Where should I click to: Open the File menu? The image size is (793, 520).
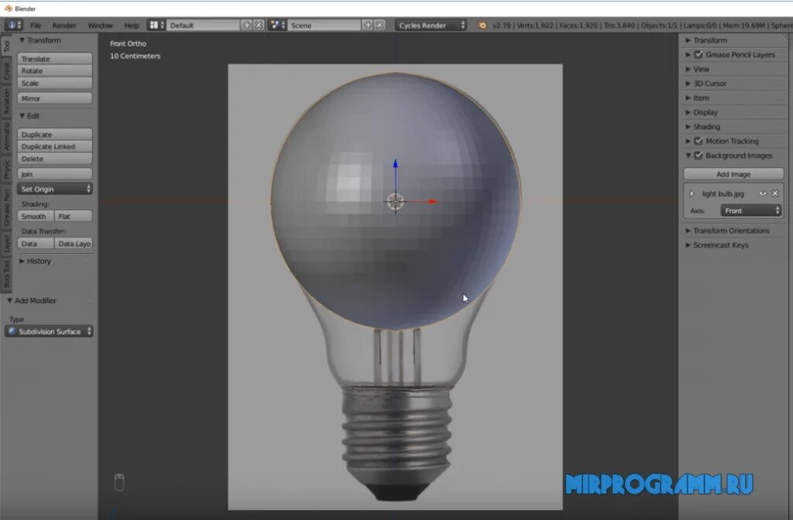click(x=36, y=26)
